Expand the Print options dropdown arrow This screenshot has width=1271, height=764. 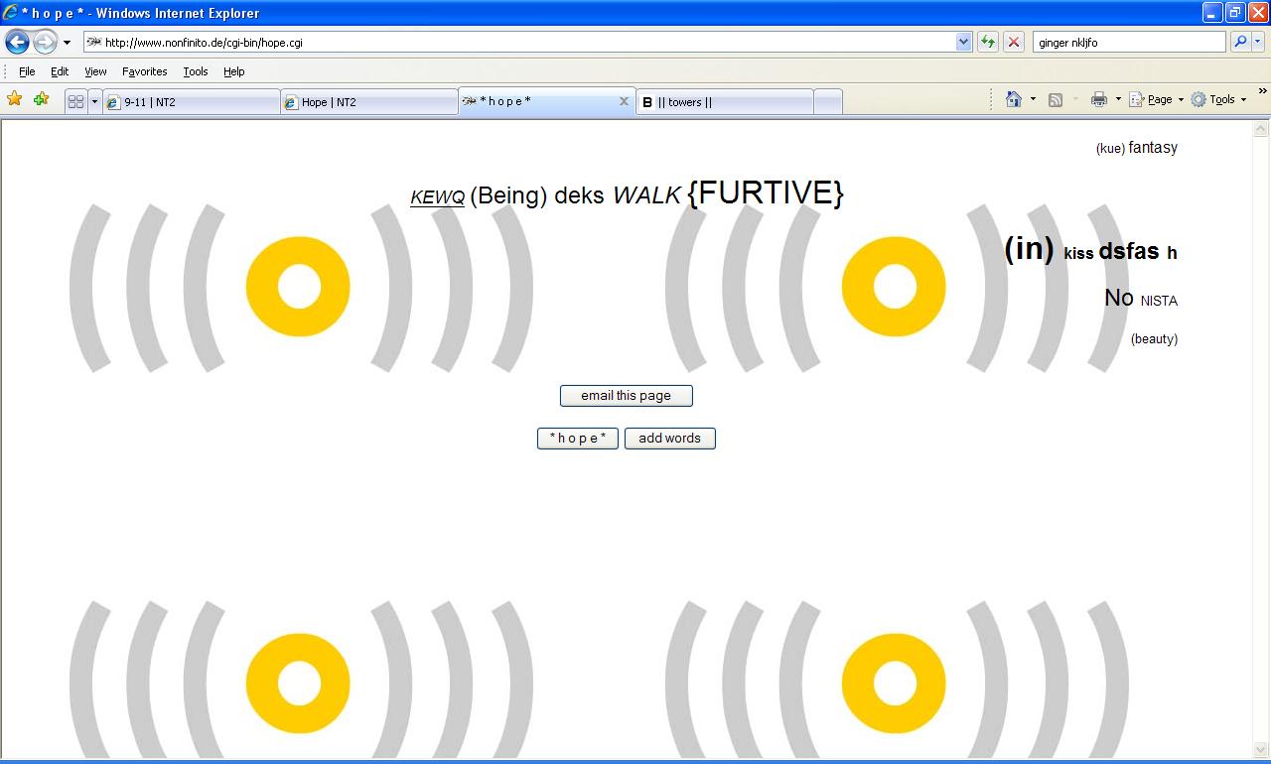click(x=1118, y=99)
